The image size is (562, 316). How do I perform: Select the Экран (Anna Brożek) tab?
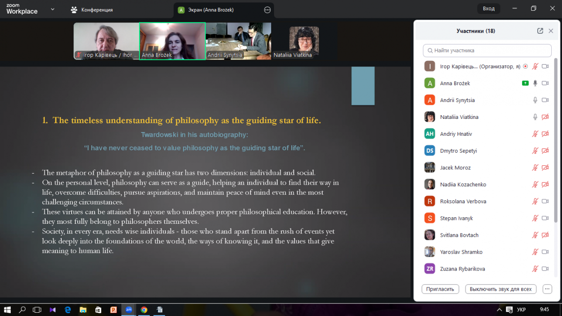pyautogui.click(x=212, y=10)
